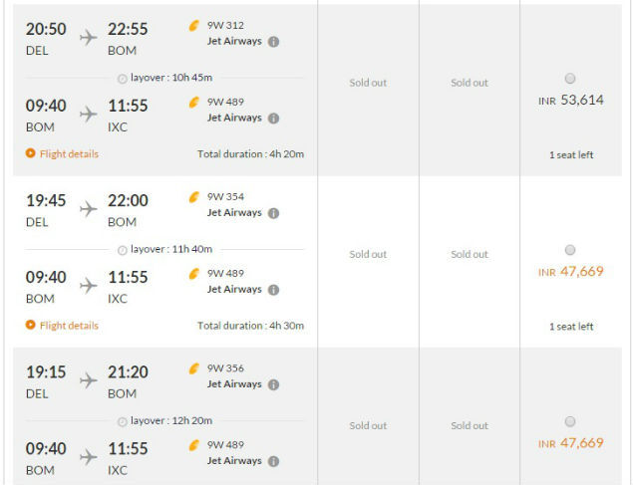Click Jet Airways logo next to 9W 356
The image size is (633, 485).
click(194, 368)
